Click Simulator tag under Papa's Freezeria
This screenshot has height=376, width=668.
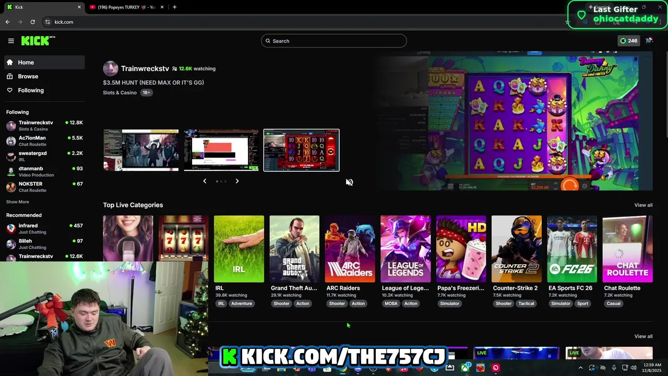(x=449, y=303)
